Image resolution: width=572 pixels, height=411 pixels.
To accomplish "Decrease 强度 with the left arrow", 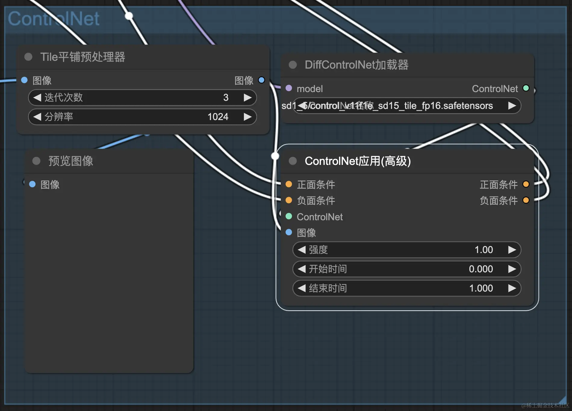I will click(x=302, y=250).
